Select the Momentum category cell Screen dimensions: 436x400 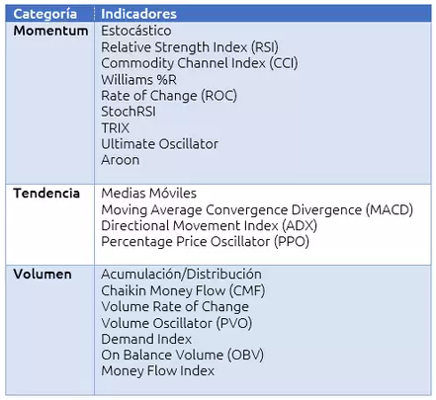[49, 103]
